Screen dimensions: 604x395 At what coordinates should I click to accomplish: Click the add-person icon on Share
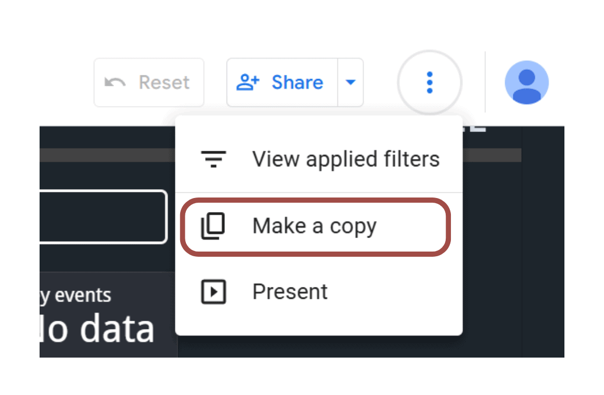click(x=248, y=82)
